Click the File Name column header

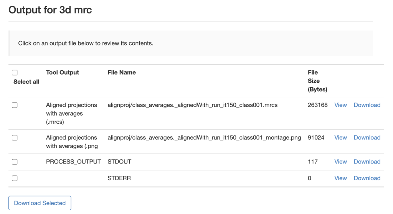tap(122, 72)
